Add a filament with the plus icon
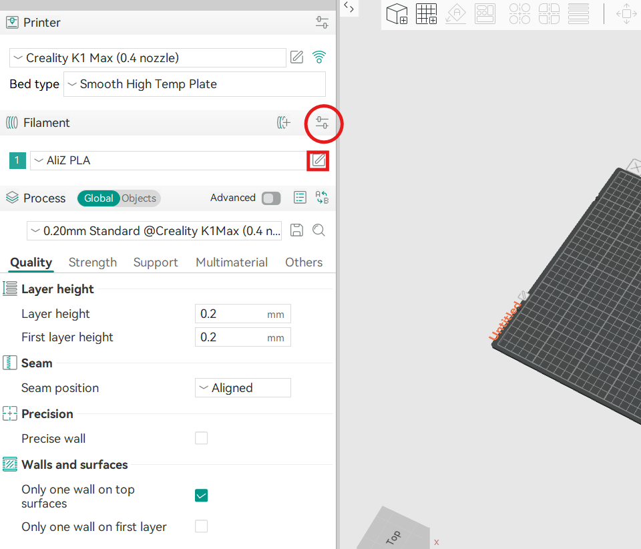Viewport: 641px width, 549px height. (284, 122)
